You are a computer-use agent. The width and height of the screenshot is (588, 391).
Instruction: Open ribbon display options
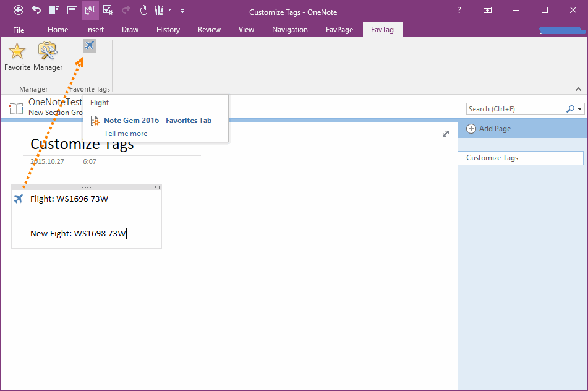(x=487, y=10)
